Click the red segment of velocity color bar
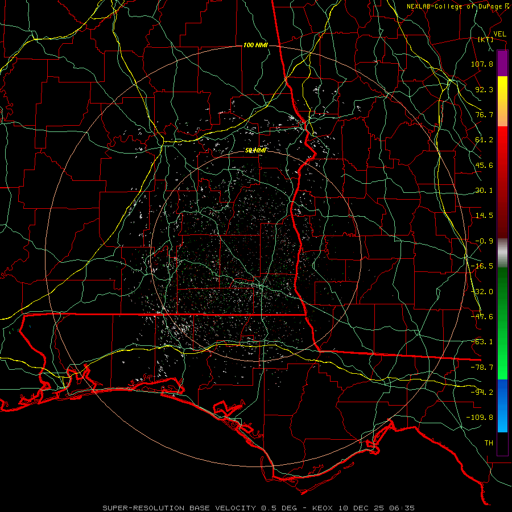 [x=502, y=182]
